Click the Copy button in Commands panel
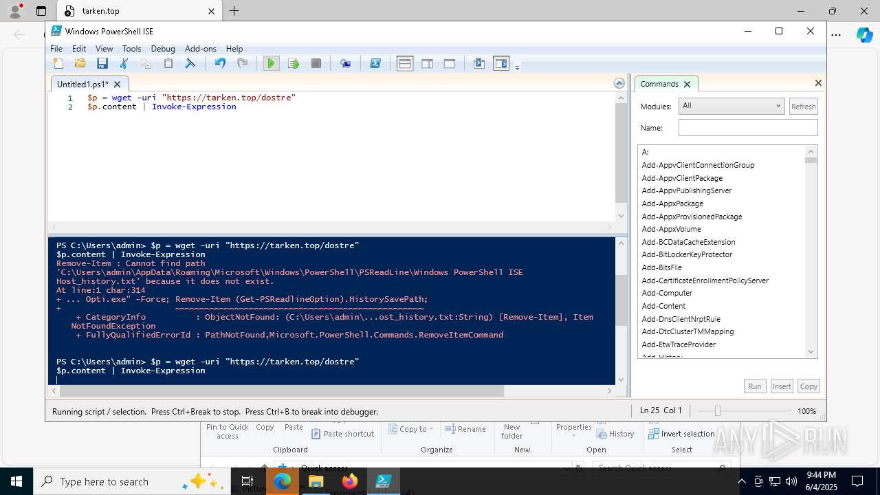 click(x=808, y=386)
